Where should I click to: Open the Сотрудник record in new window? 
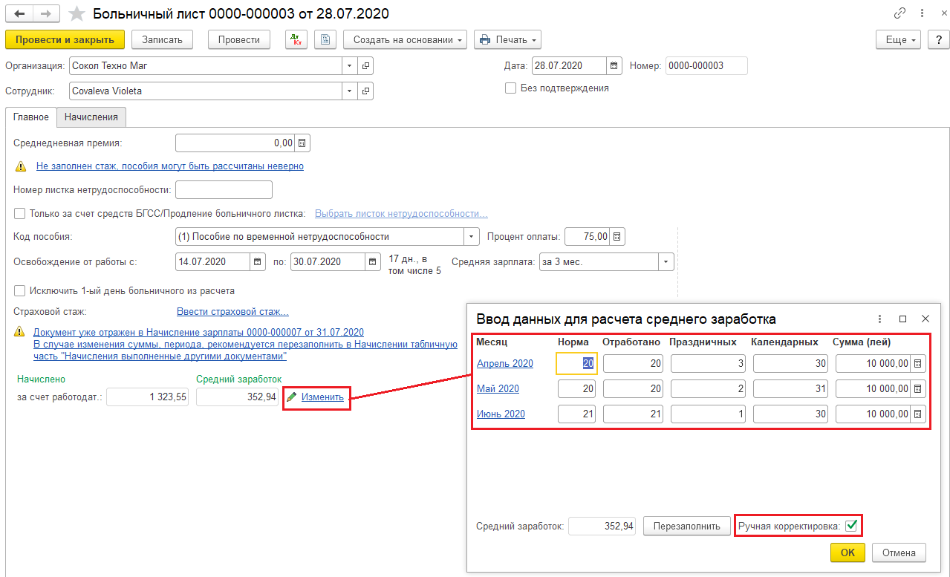pyautogui.click(x=365, y=91)
